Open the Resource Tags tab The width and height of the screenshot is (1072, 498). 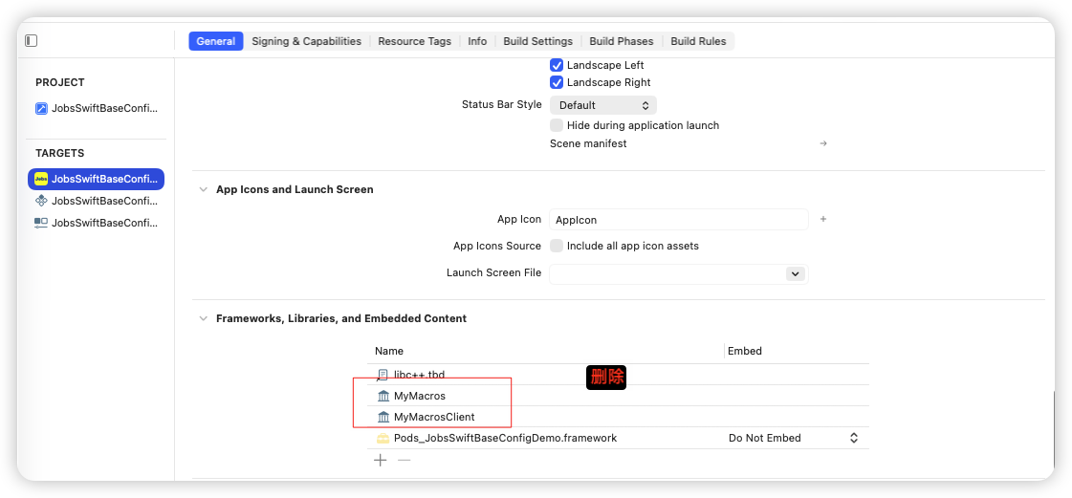tap(414, 41)
